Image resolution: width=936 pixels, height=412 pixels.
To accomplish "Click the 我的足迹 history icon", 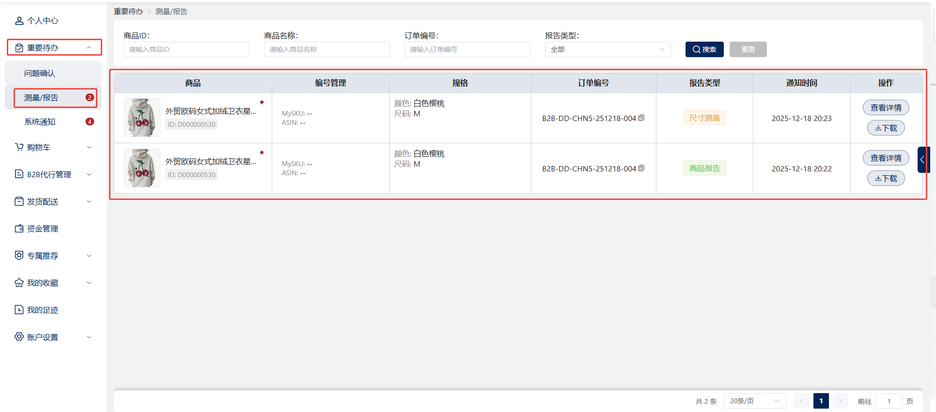I will [x=19, y=310].
